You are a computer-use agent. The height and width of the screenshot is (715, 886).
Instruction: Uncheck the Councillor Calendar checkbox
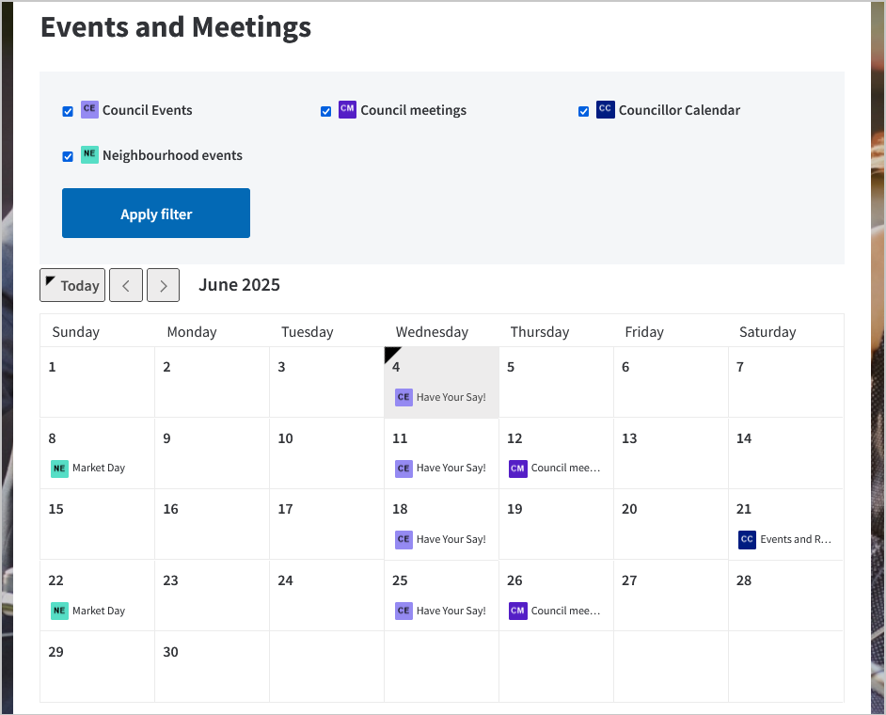(x=583, y=110)
